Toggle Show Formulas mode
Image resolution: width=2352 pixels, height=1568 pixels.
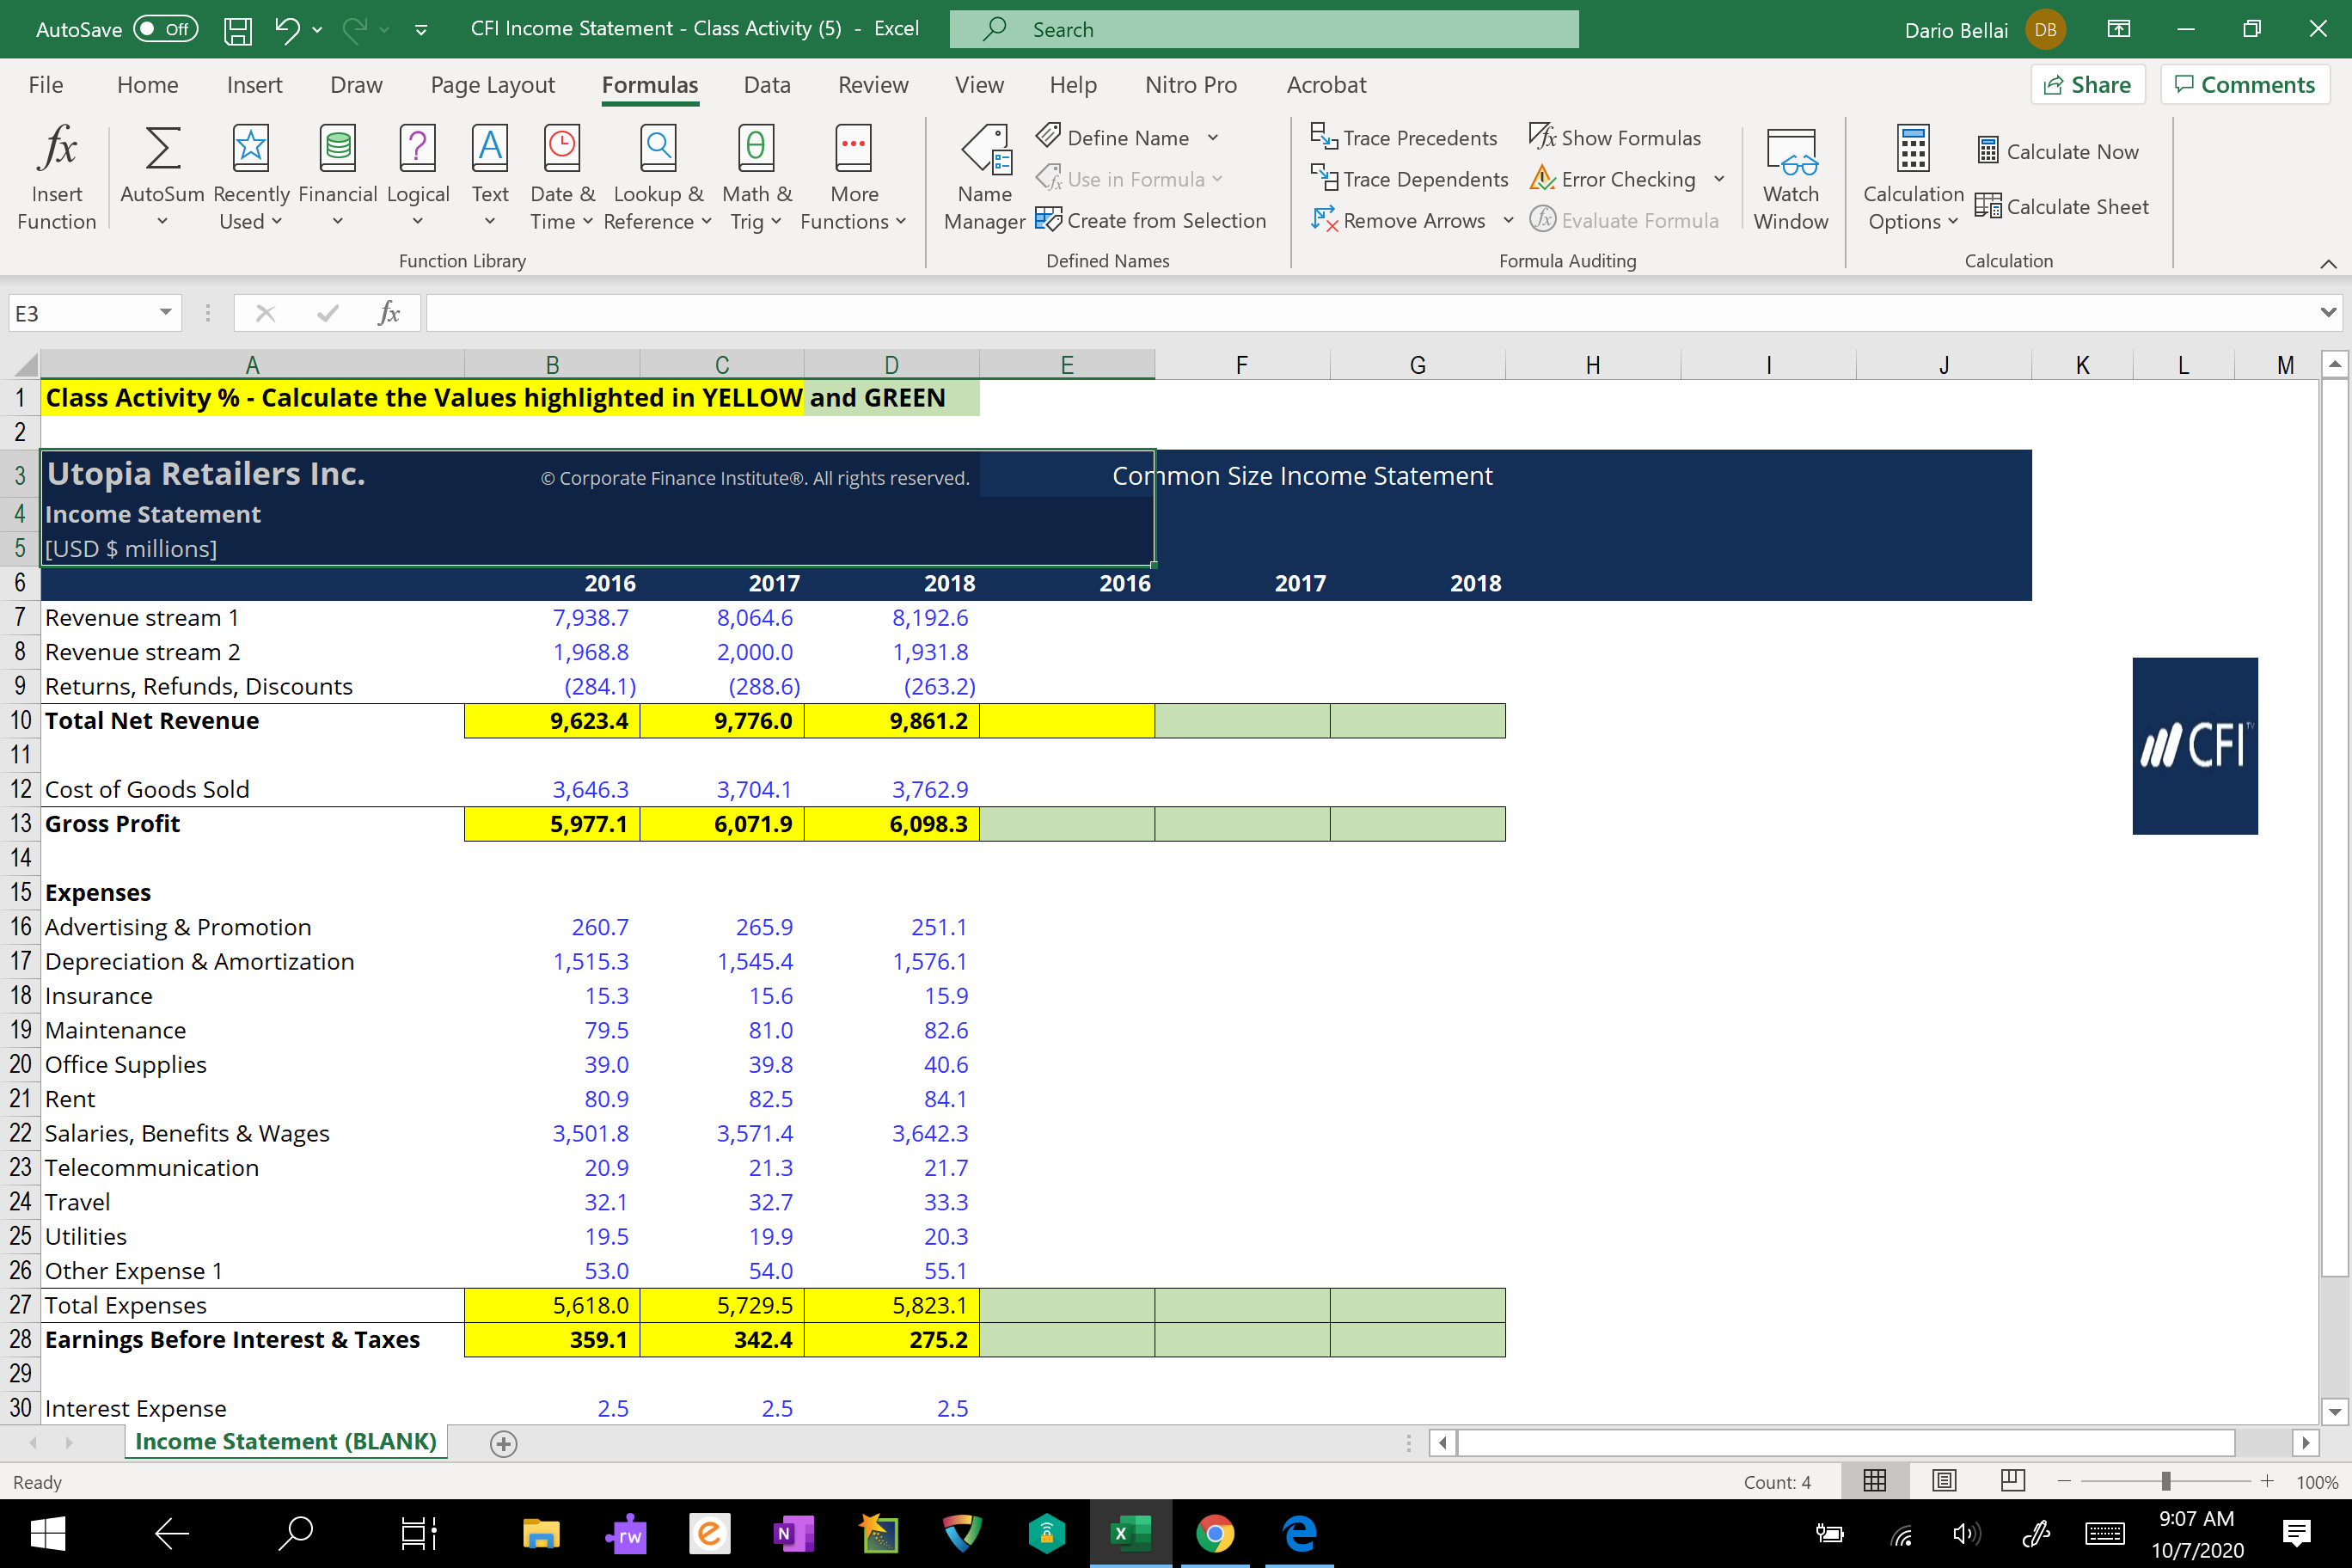(1615, 138)
